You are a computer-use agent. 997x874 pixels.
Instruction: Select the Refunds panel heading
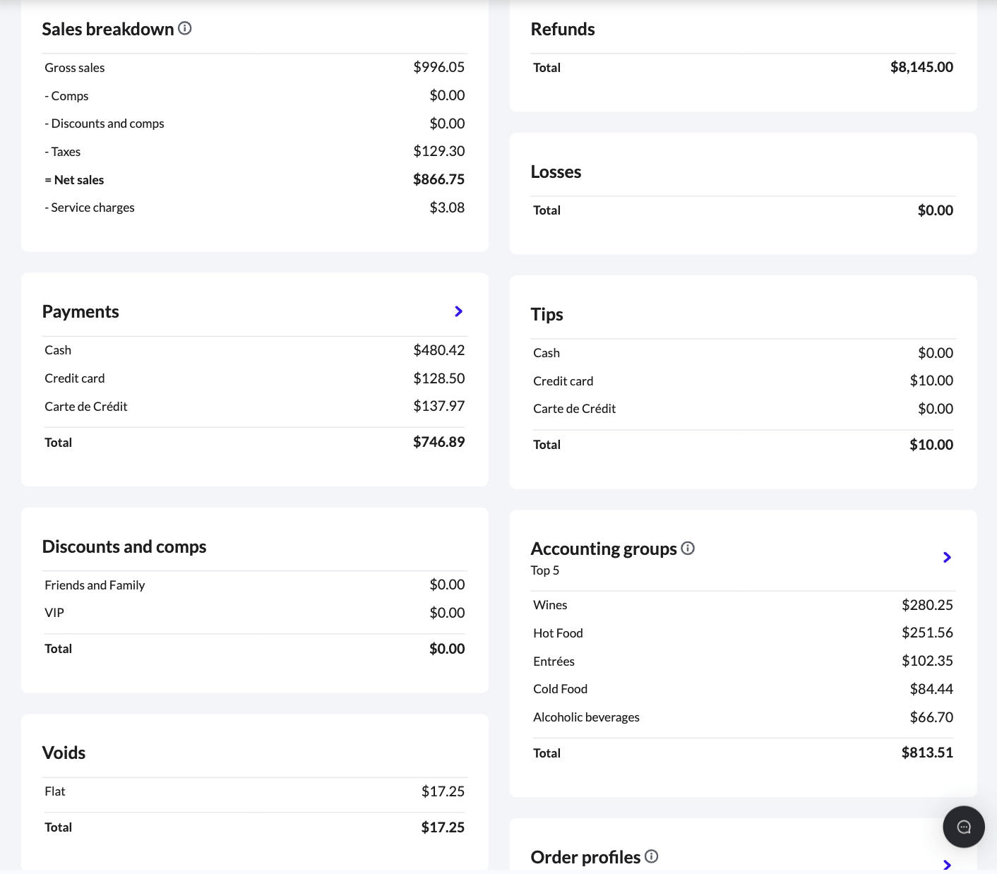[x=563, y=29]
